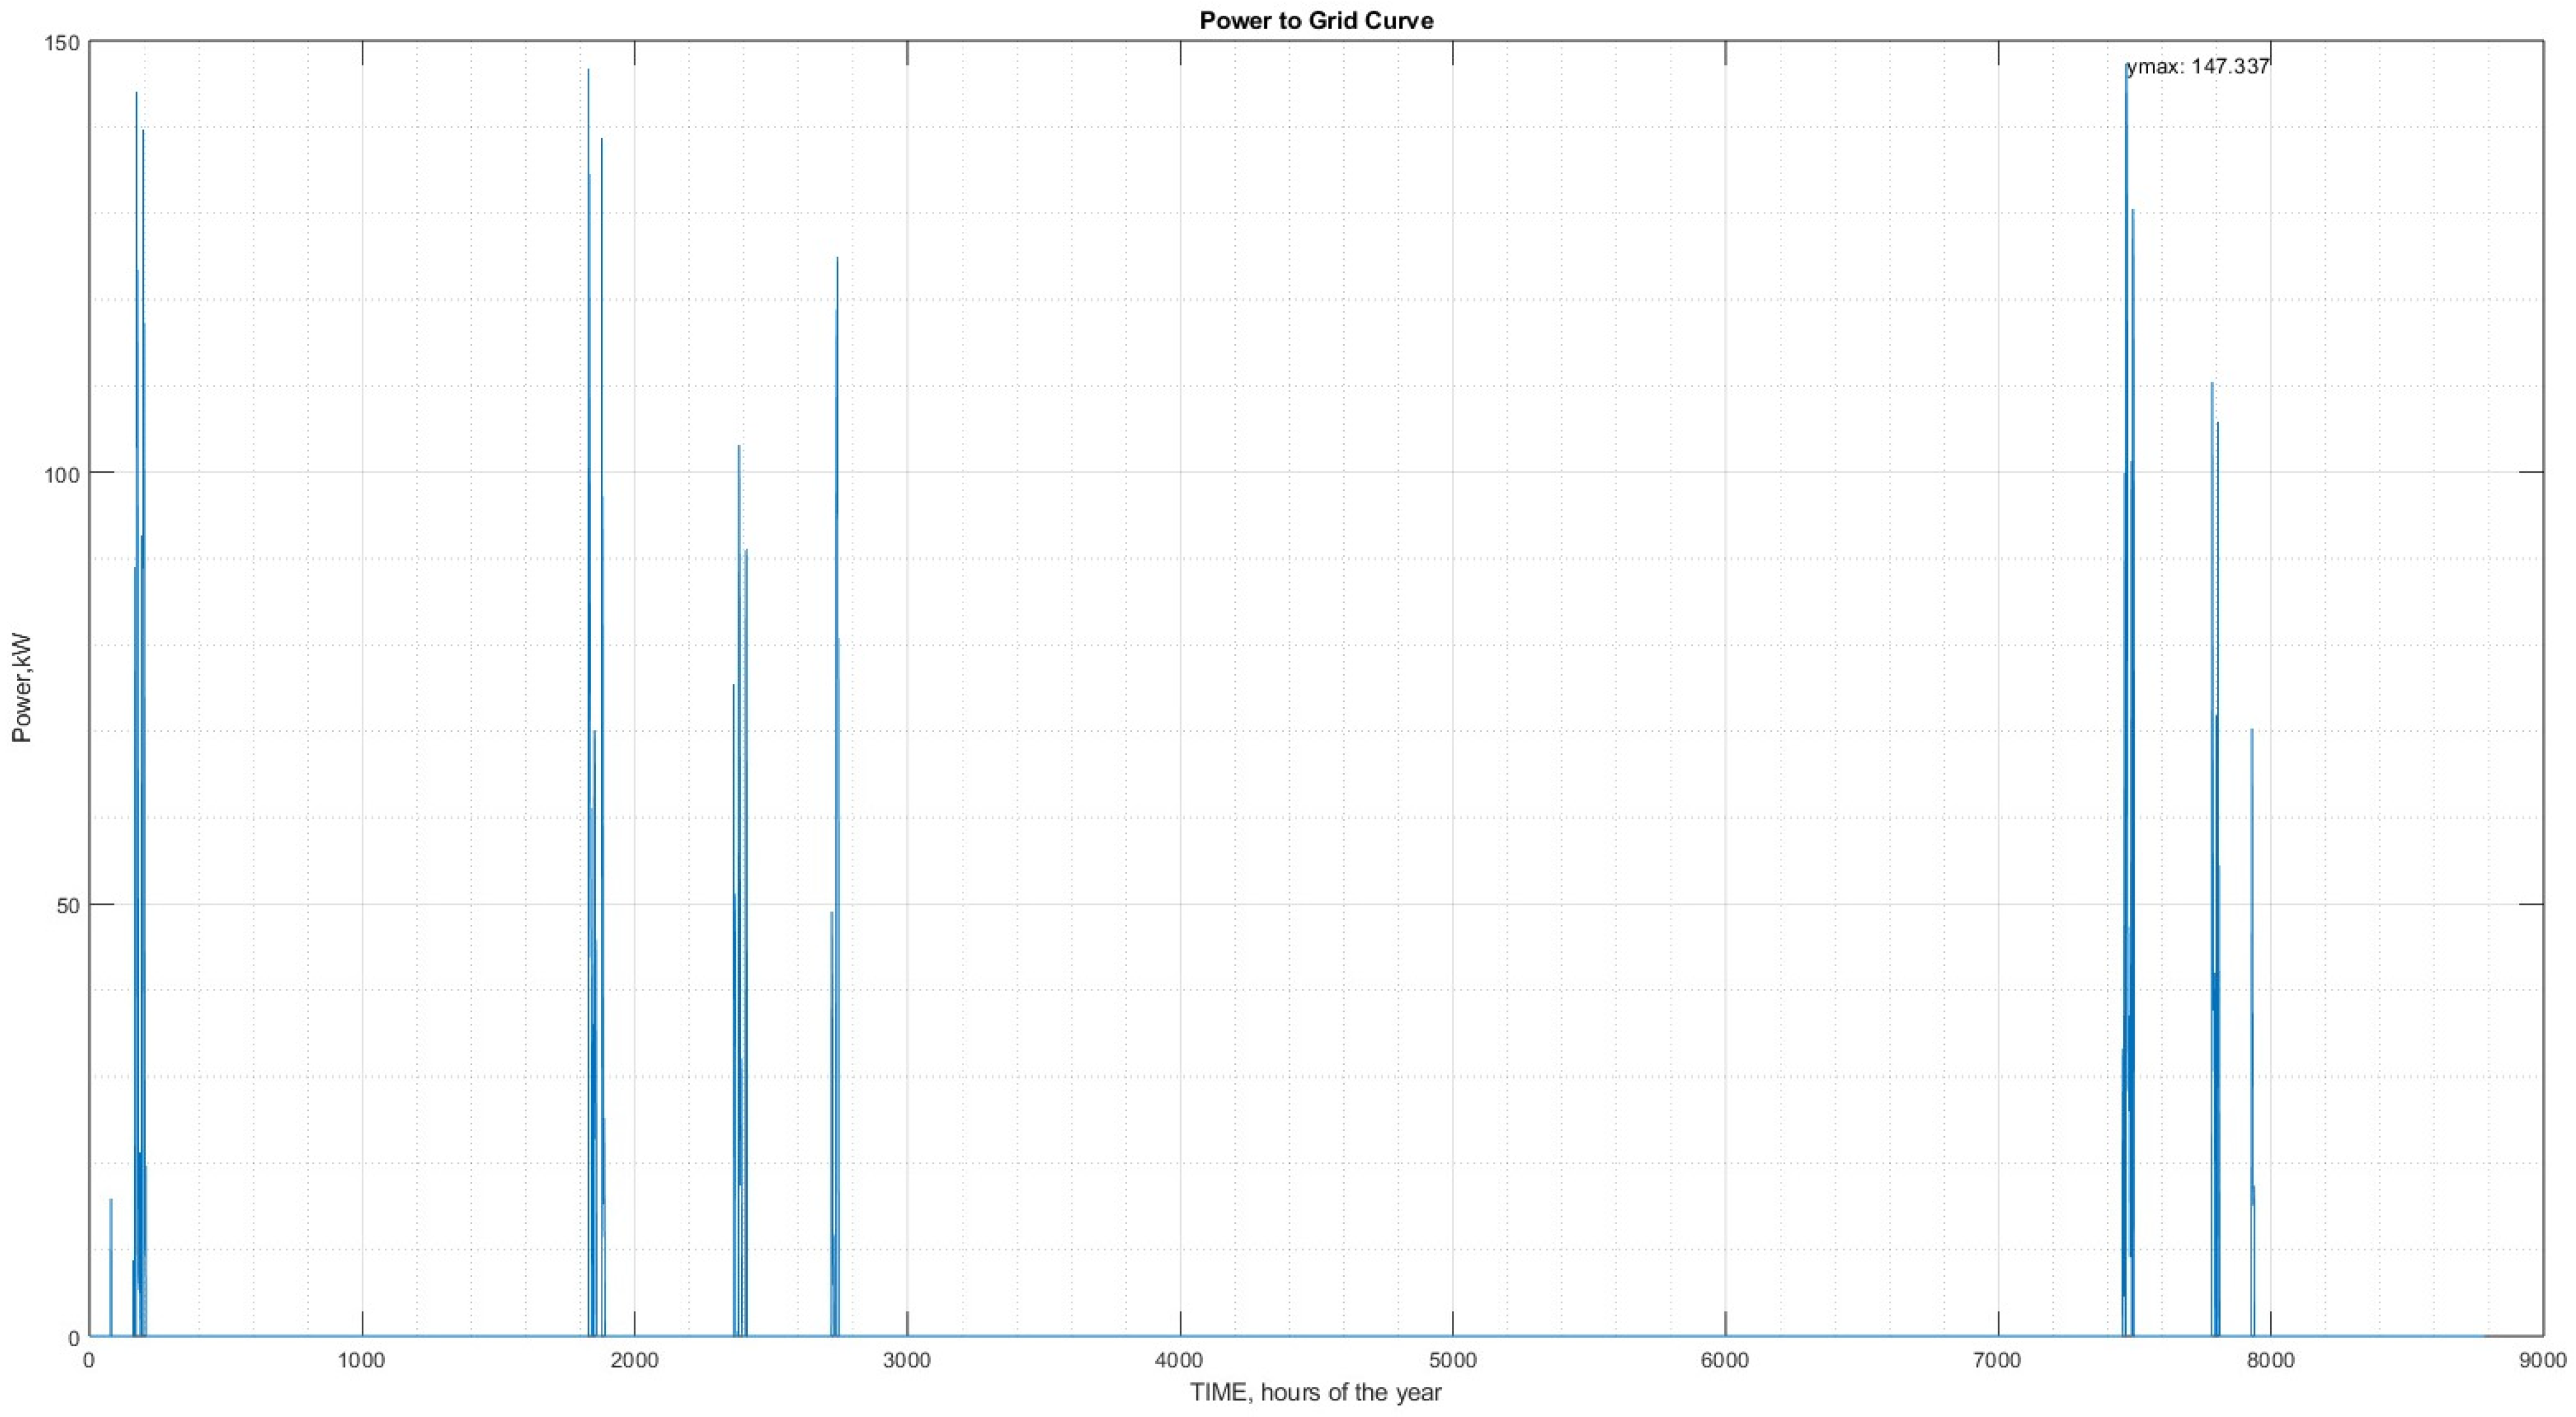Image resolution: width=2576 pixels, height=1417 pixels.
Task: Click the 8000 tick label on x-axis
Action: [x=2270, y=1360]
